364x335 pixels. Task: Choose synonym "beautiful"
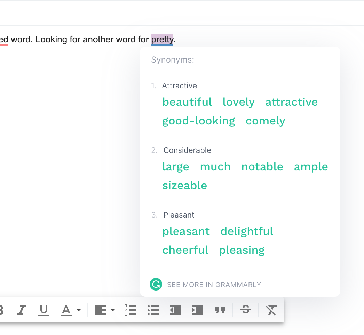pyautogui.click(x=187, y=102)
